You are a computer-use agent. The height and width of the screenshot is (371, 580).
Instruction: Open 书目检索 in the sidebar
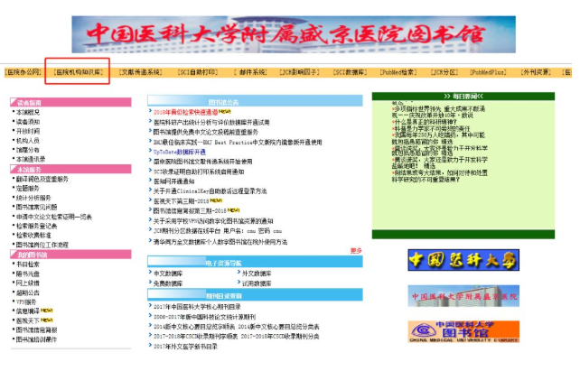(x=28, y=264)
